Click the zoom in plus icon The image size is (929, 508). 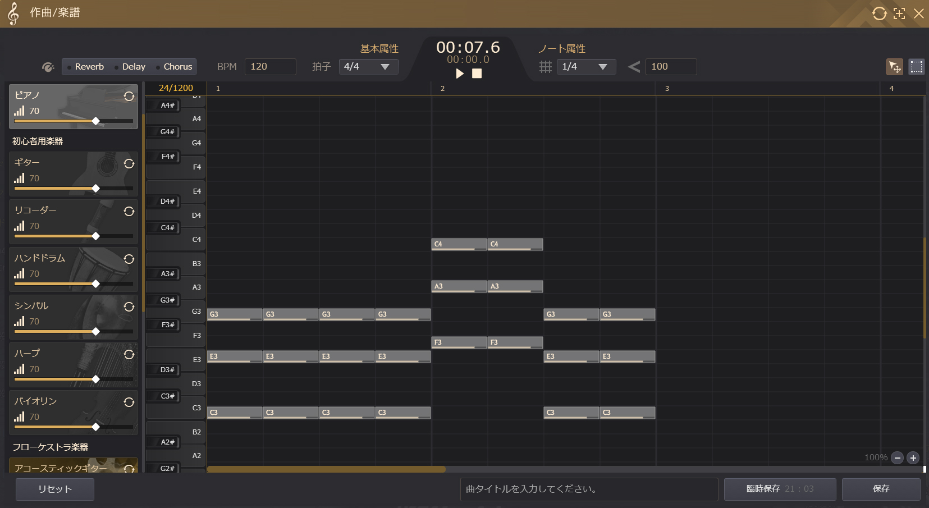pos(913,458)
